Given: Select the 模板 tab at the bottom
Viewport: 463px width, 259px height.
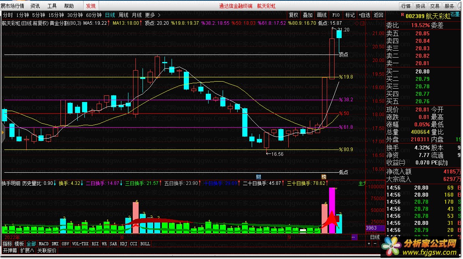Looking at the screenshot, I should [x=19, y=244].
